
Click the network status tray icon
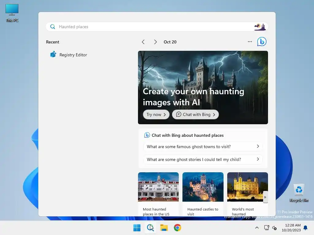[x=266, y=228]
